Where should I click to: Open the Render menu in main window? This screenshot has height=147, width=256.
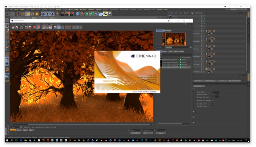[58, 10]
